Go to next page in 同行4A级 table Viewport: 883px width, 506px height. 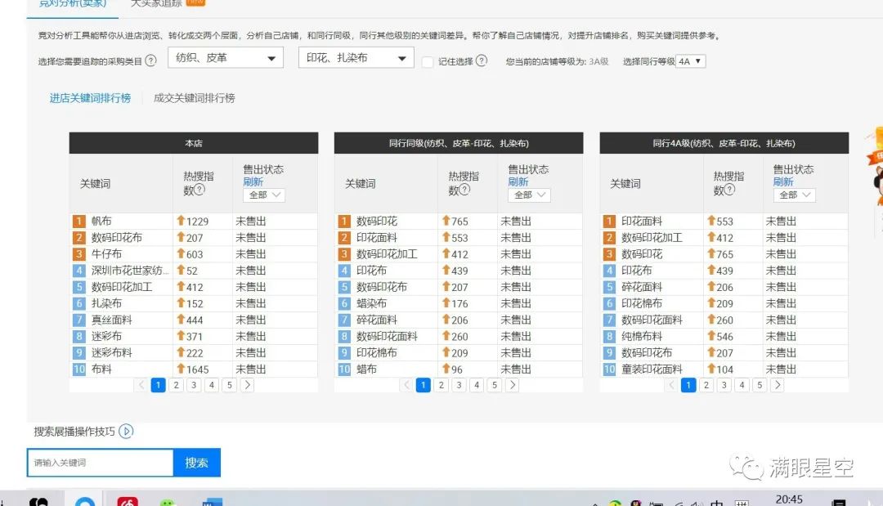pos(778,385)
